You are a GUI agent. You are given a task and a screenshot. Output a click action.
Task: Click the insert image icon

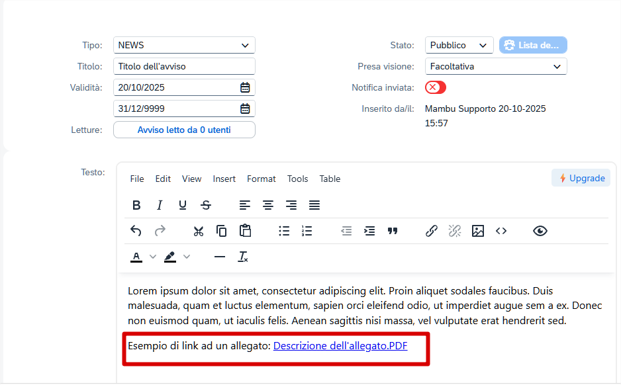pyautogui.click(x=478, y=231)
